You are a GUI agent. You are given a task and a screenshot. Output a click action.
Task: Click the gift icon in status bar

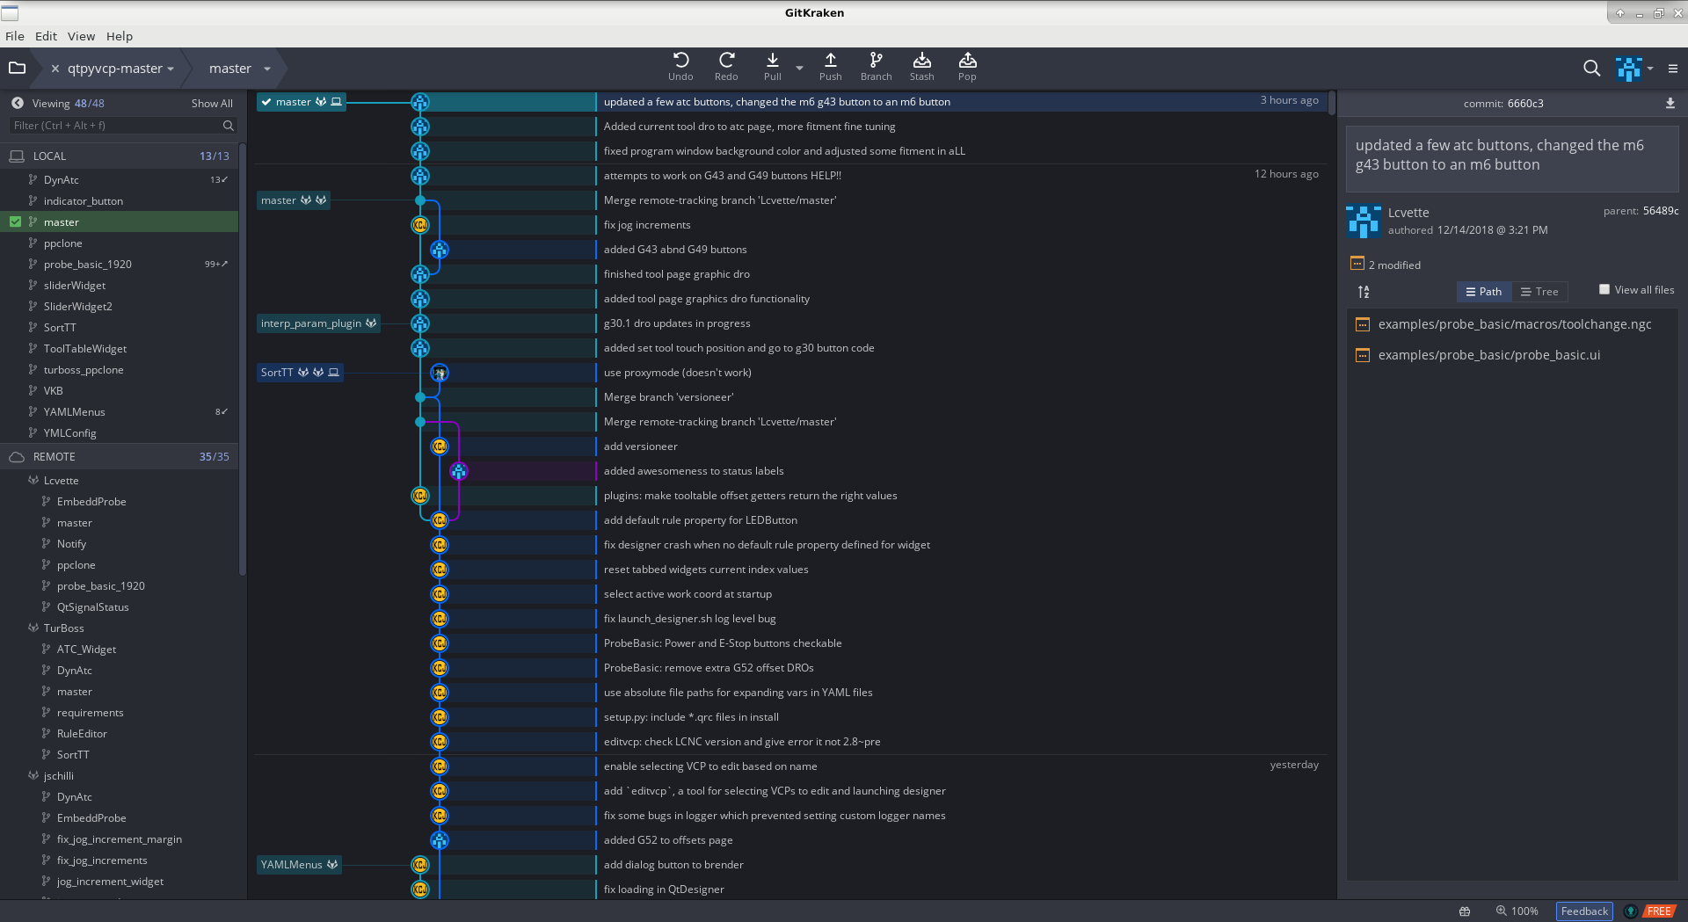(1465, 911)
